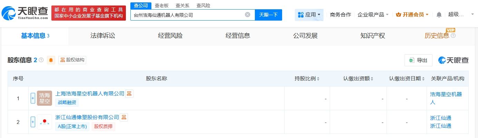478x138 pixels.
Task: Select the 查老板 search tab
Action: (x=161, y=5)
